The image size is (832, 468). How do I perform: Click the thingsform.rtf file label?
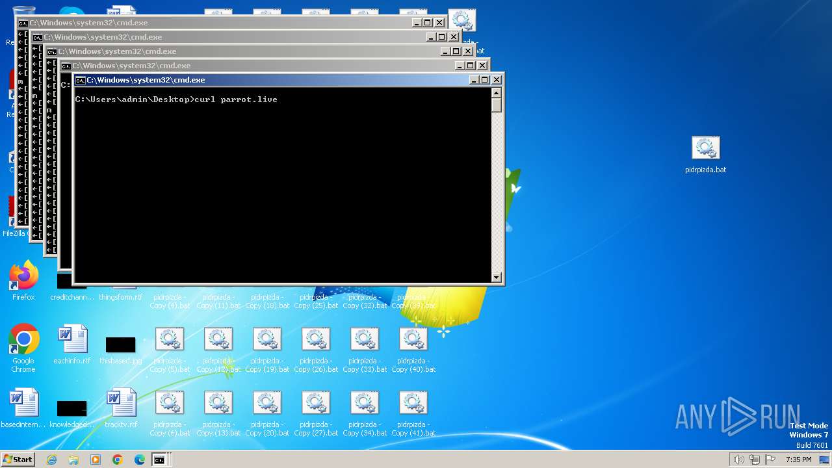[121, 297]
